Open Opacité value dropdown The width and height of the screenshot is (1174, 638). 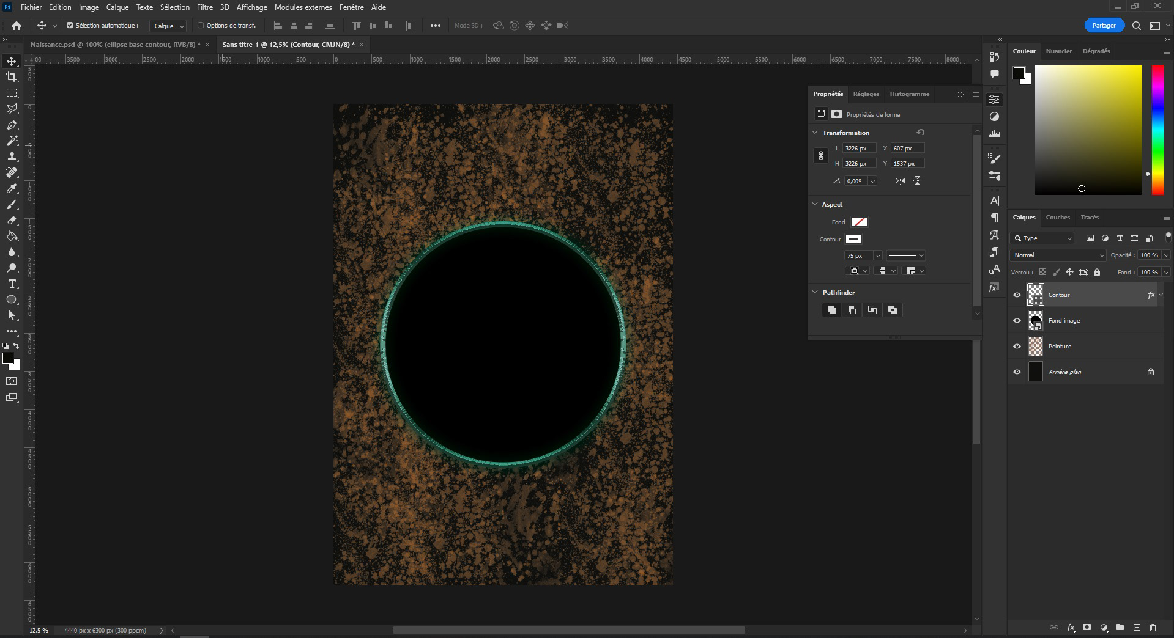click(x=1166, y=255)
